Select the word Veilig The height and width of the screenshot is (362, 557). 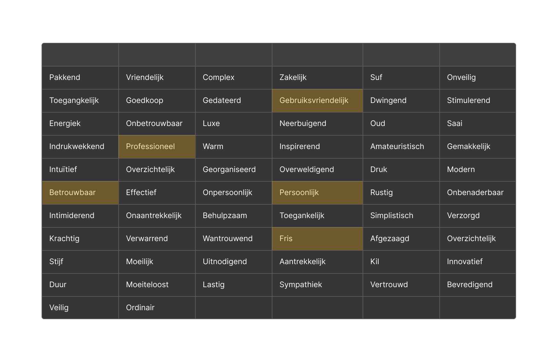point(80,308)
